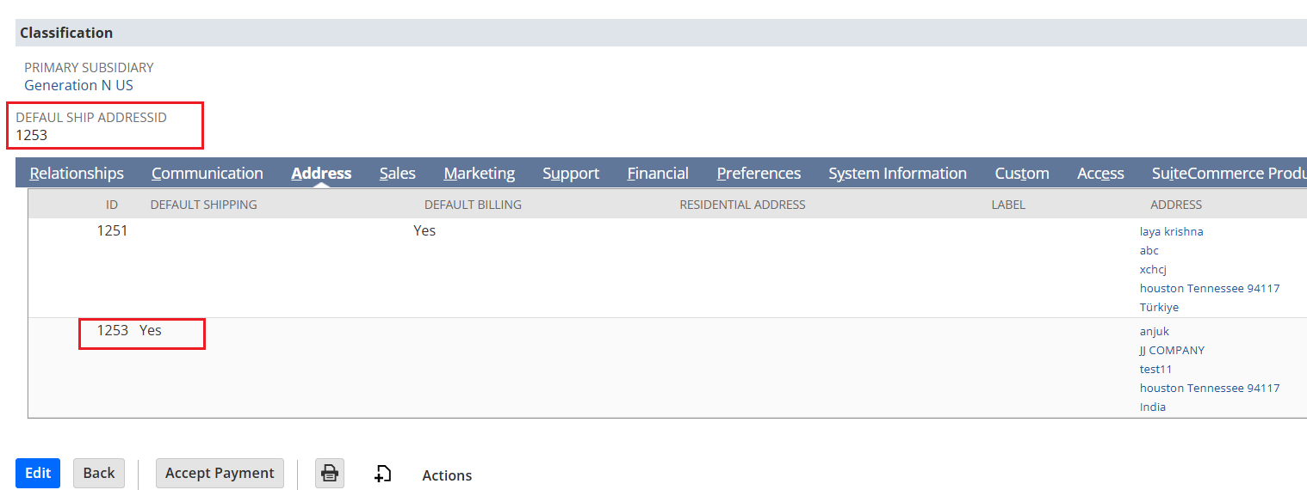Switch to the Sales tab
This screenshot has width=1307, height=490.
[x=397, y=174]
